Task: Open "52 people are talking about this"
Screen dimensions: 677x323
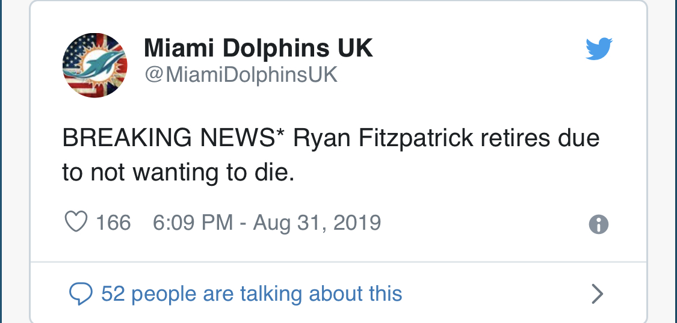Action: tap(252, 294)
